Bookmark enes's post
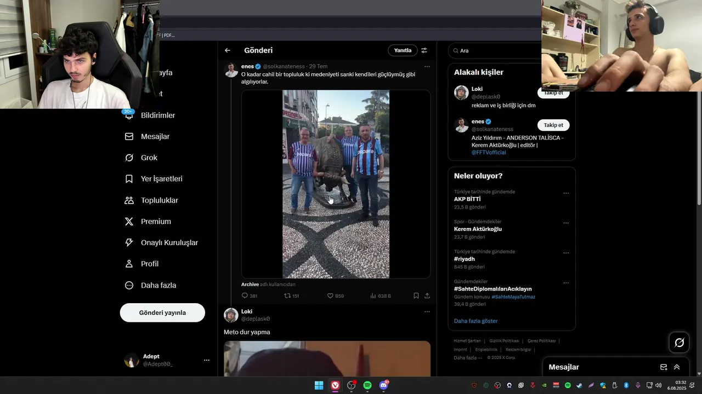The height and width of the screenshot is (394, 702). (x=416, y=296)
